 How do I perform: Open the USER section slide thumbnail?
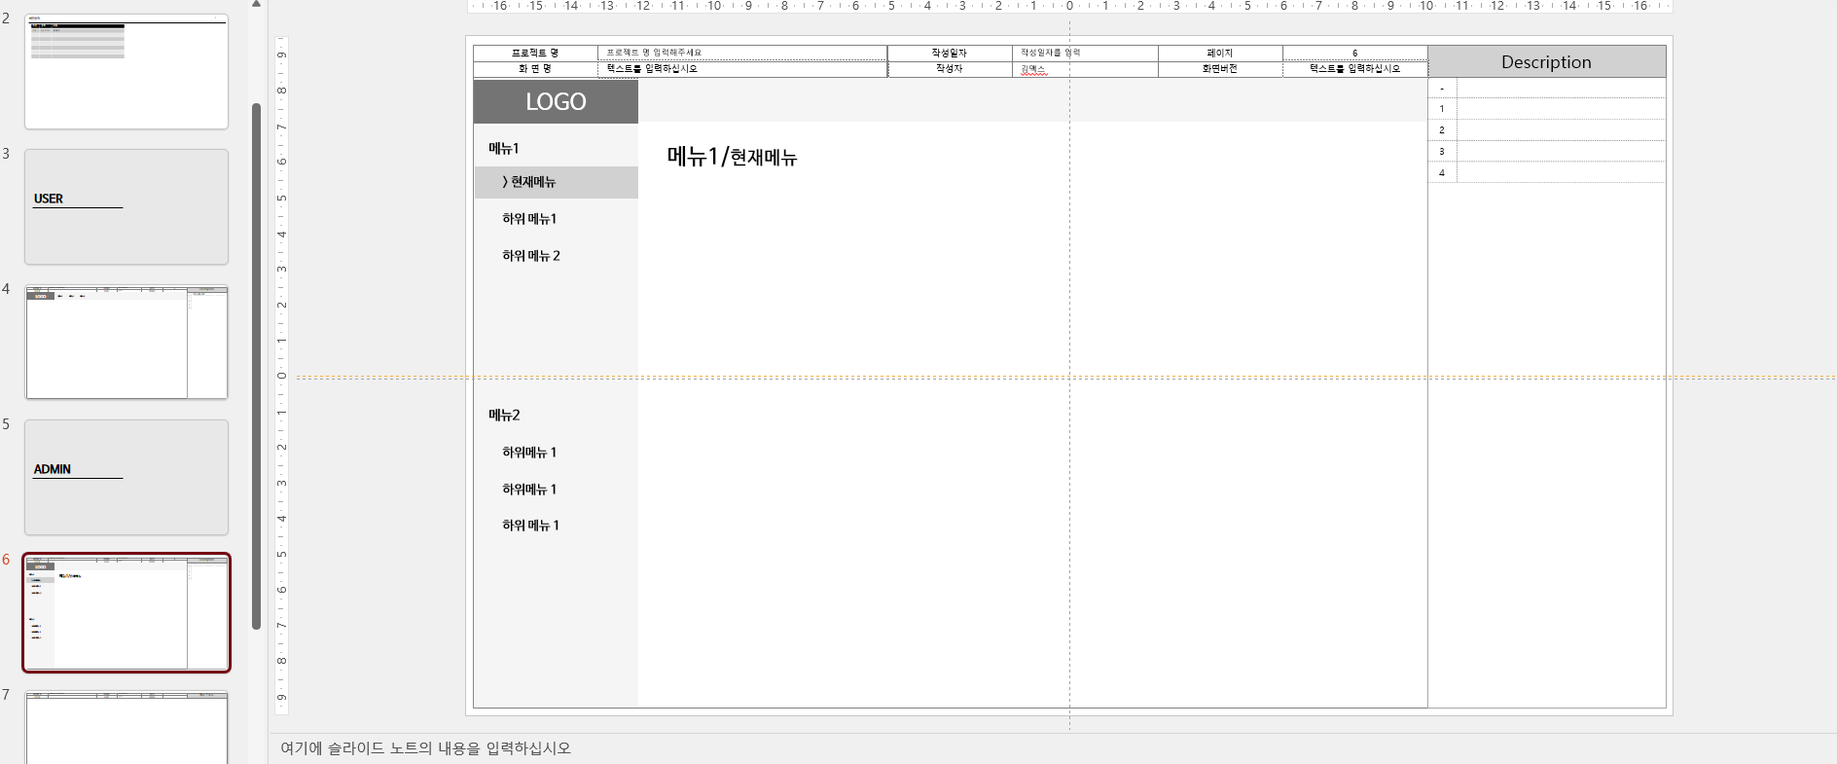tap(126, 206)
